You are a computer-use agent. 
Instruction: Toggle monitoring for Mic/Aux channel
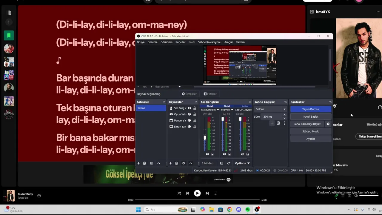(x=229, y=154)
